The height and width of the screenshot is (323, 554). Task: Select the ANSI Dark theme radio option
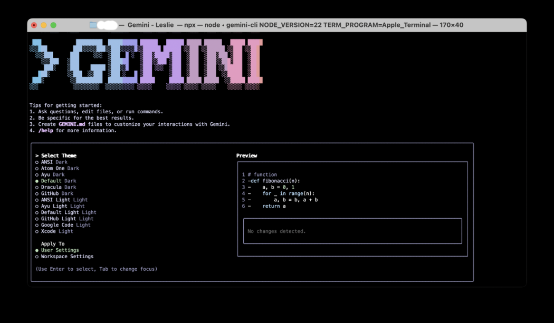point(54,162)
